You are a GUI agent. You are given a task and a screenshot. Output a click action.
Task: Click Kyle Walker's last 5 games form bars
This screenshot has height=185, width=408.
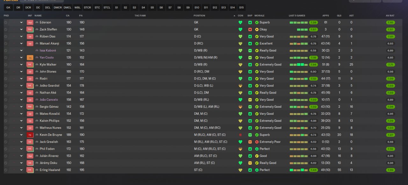(299, 65)
